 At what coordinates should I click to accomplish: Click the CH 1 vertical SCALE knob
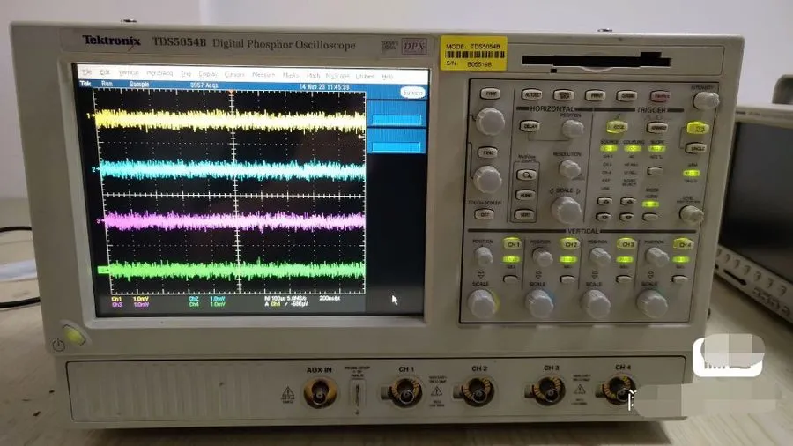482,303
